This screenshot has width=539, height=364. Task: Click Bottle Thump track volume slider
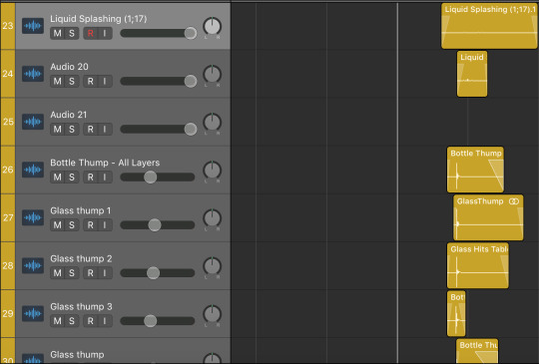pyautogui.click(x=158, y=178)
